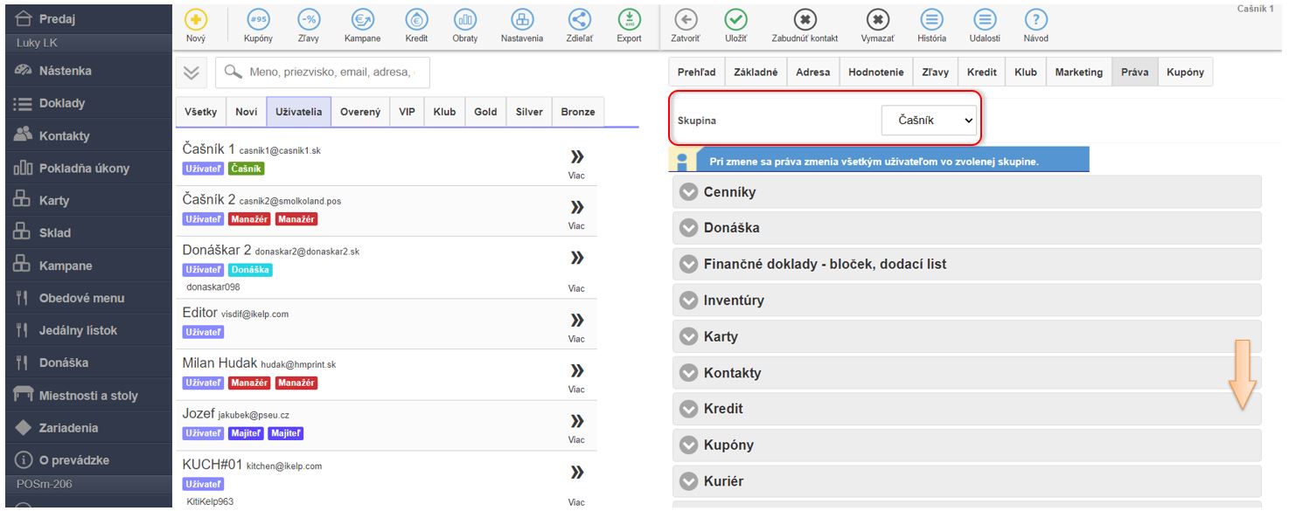
Task: Open the Skupina dropdown showing Čašník
Action: coord(930,121)
